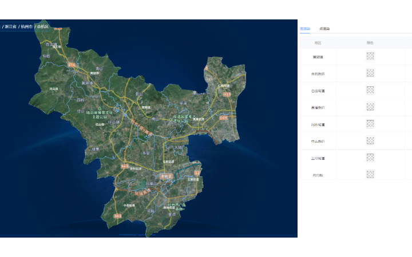Click the G14 highway badge on map

click(x=72, y=66)
